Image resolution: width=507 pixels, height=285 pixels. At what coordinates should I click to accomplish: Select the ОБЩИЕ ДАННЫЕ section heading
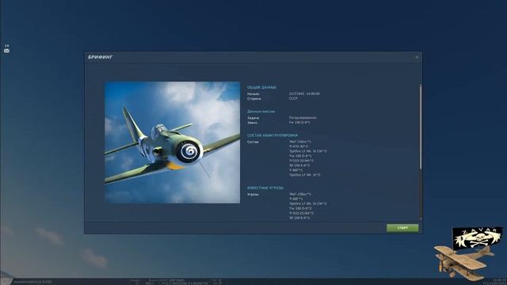point(261,87)
